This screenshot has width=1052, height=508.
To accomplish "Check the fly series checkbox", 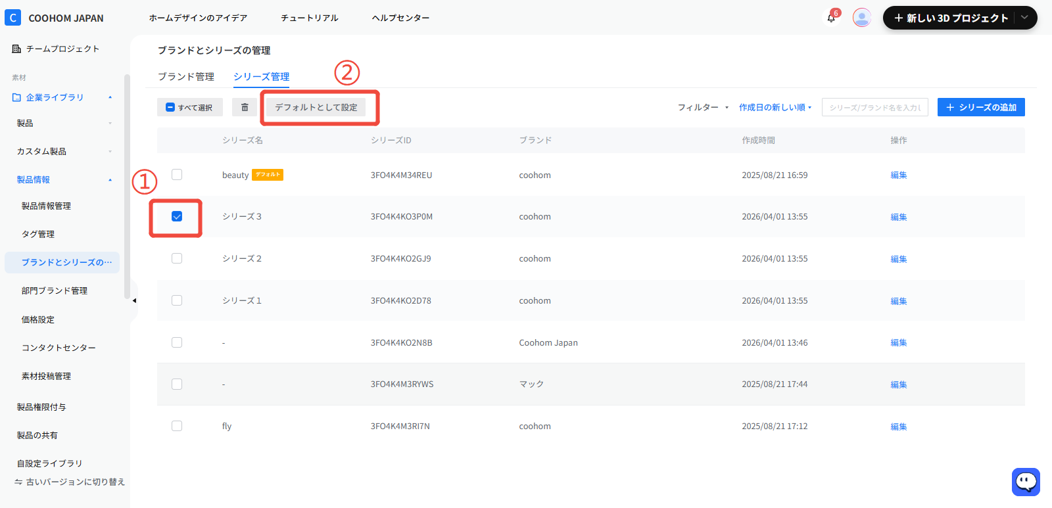I will [x=177, y=426].
